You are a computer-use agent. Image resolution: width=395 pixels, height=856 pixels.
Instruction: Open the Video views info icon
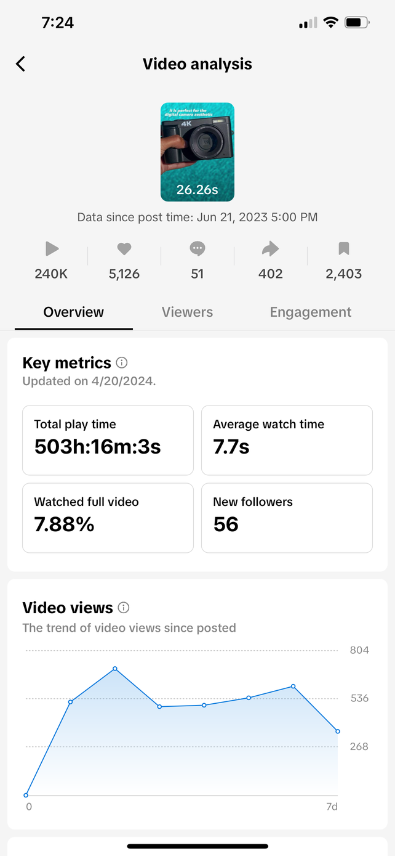click(x=124, y=608)
